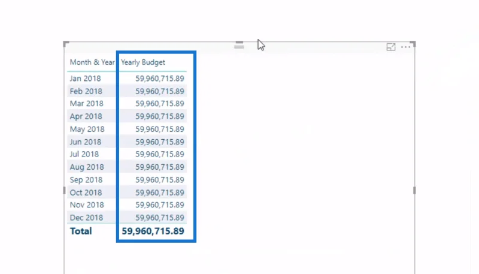Image resolution: width=479 pixels, height=274 pixels.
Task: Click the left edge resize handle
Action: pos(64,191)
